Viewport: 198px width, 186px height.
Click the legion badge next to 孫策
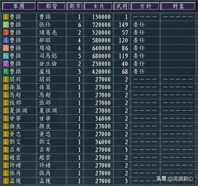[x=6, y=87]
